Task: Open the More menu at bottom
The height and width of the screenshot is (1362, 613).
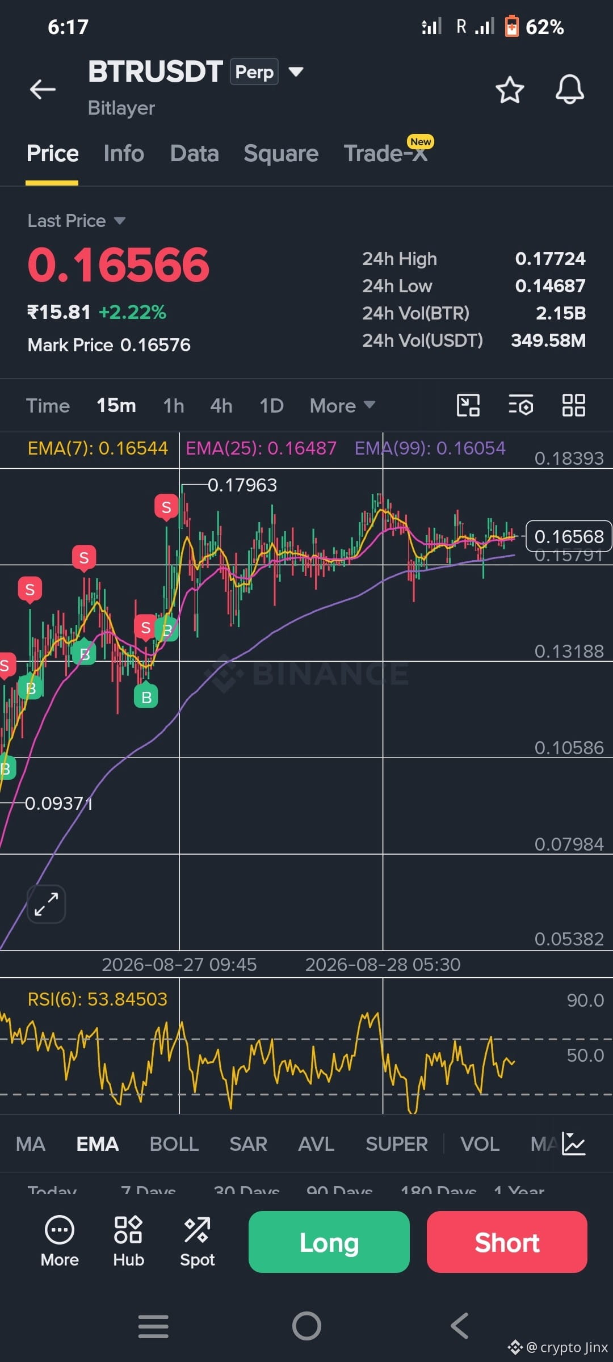Action: (60, 1242)
